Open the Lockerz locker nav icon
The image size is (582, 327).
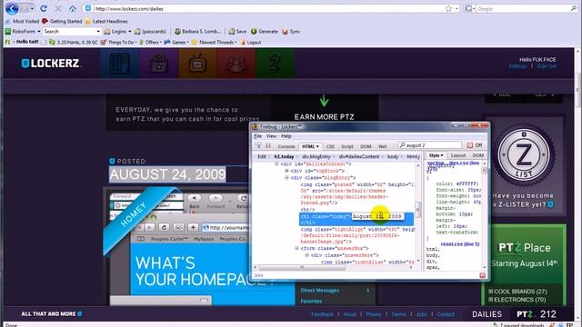pos(119,64)
